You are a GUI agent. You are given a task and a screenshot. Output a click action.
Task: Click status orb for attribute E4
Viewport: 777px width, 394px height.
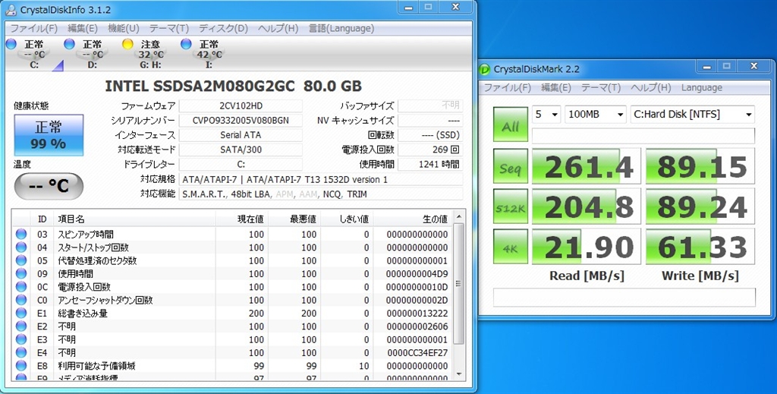tap(20, 352)
